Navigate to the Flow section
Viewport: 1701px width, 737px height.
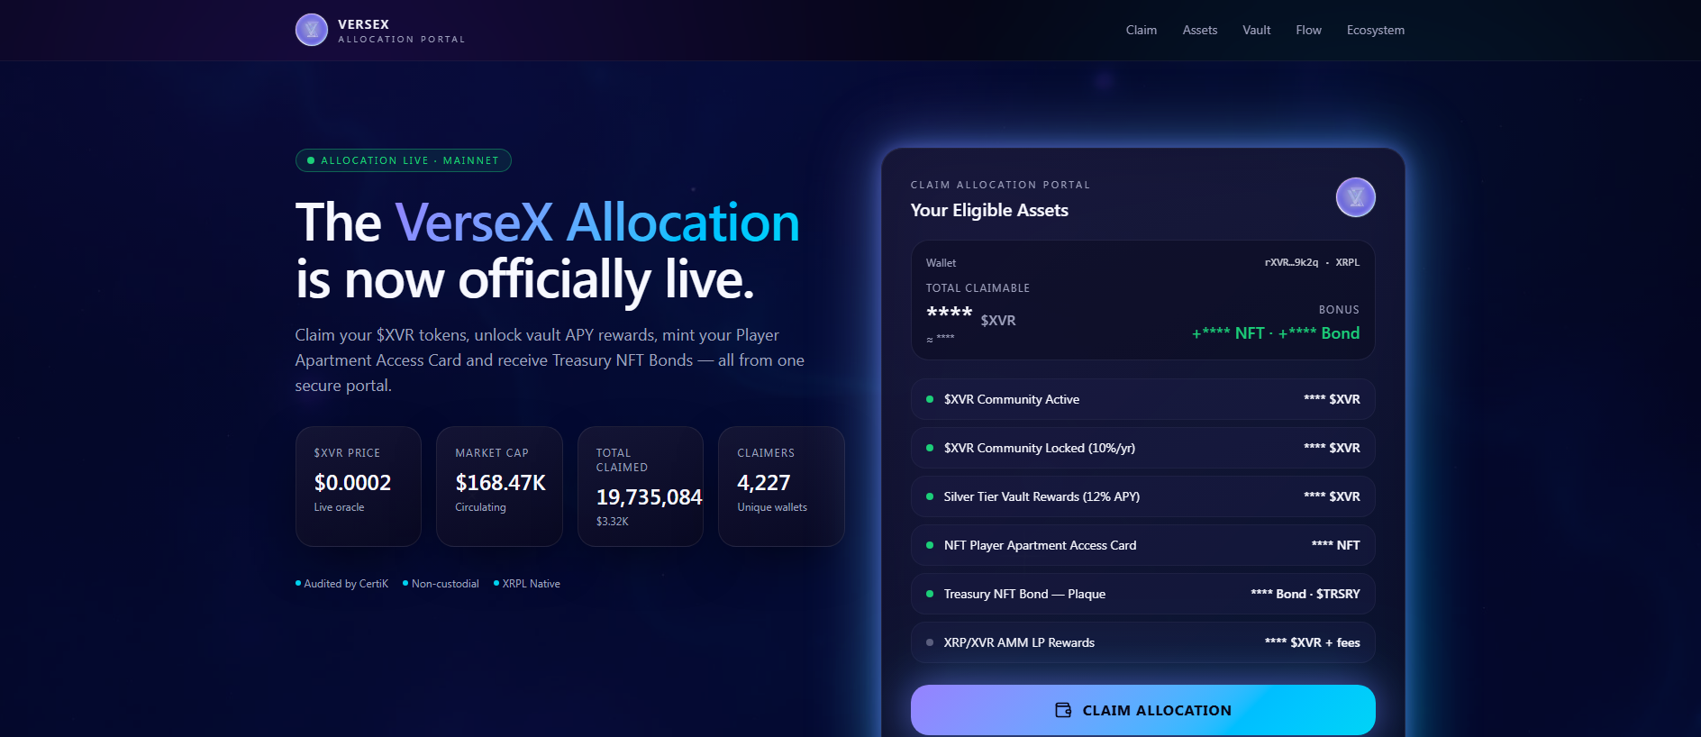1309,30
